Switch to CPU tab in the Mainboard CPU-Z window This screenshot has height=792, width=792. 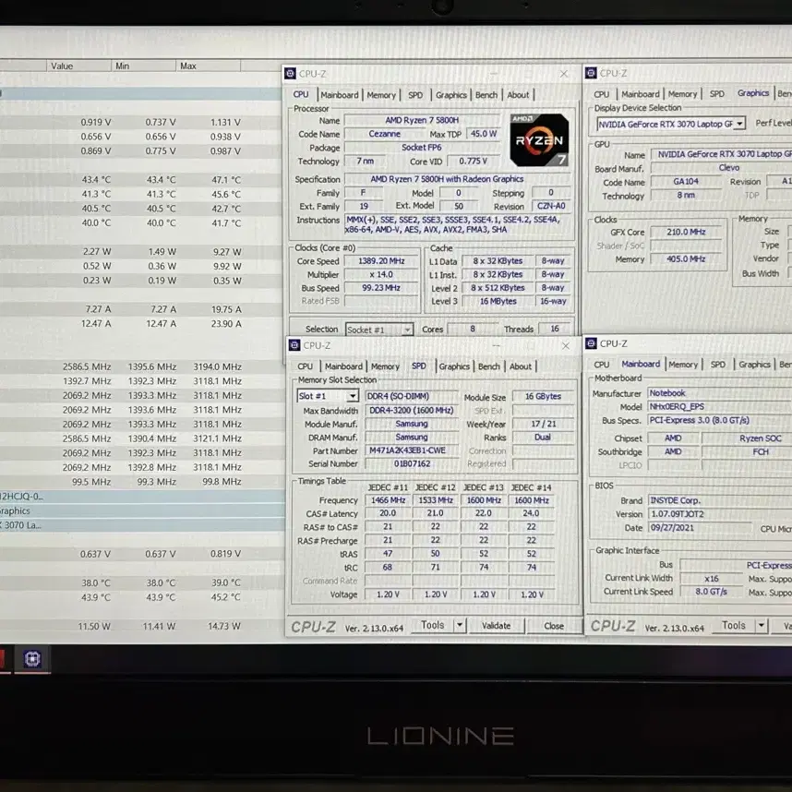coord(602,365)
